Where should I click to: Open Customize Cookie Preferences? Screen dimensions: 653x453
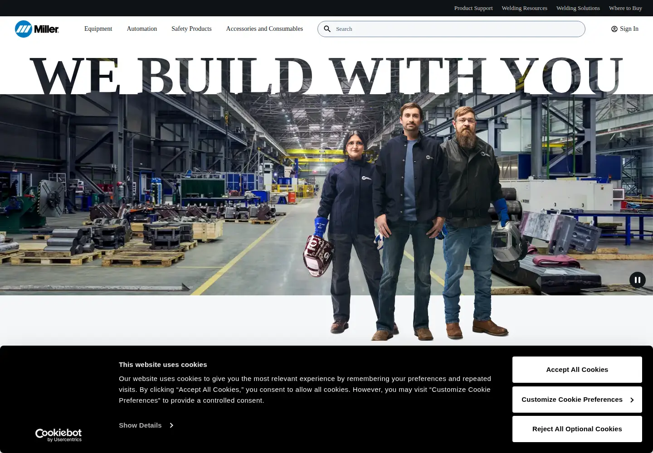pos(577,400)
